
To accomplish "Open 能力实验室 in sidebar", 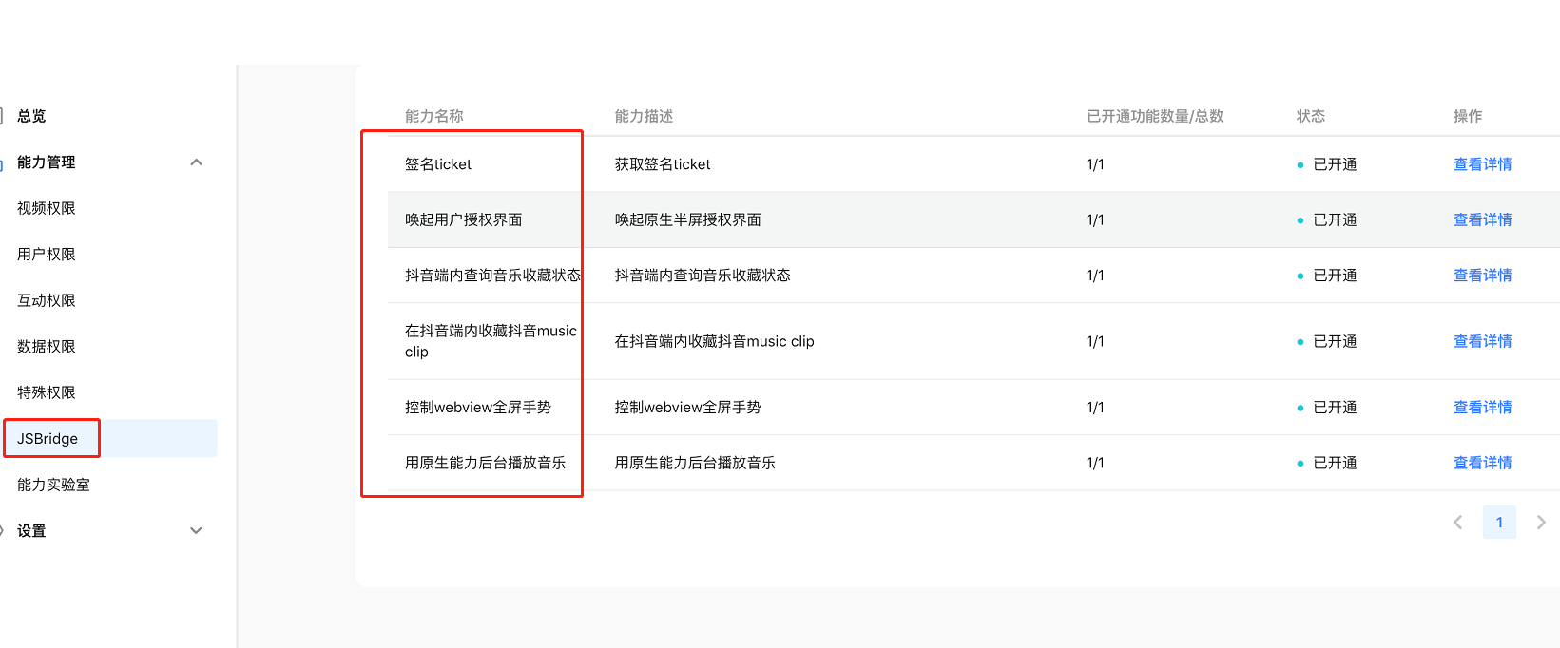I will (x=54, y=485).
